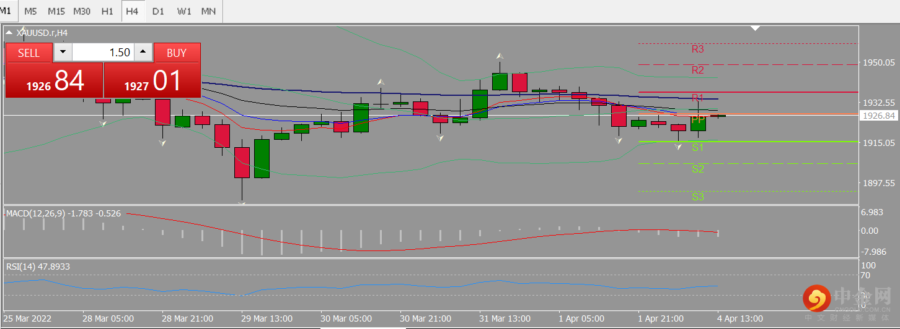Viewport: 900px width, 329px height.
Task: Switch chart to D1 daily timeframe
Action: tap(159, 11)
